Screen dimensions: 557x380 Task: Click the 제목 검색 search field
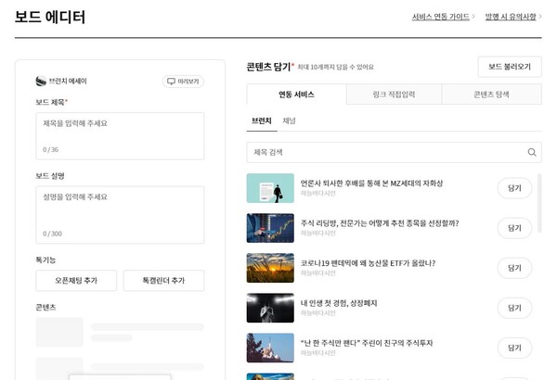coord(385,152)
